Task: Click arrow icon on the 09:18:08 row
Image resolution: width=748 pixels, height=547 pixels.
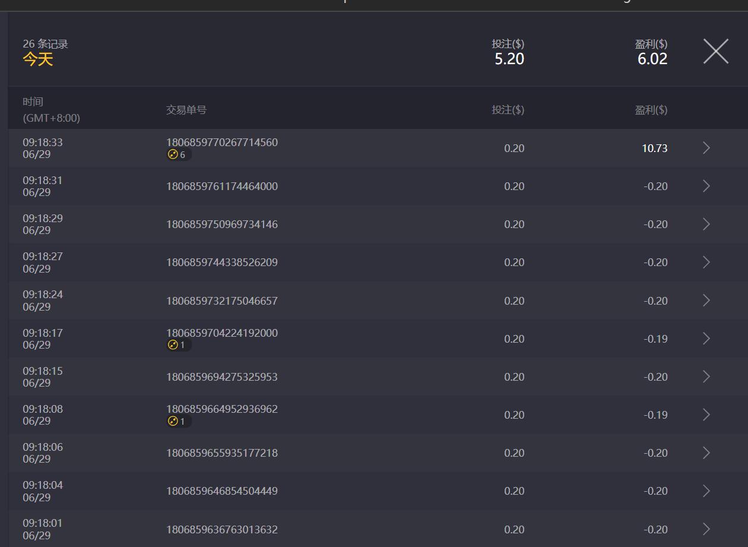Action: coord(706,415)
